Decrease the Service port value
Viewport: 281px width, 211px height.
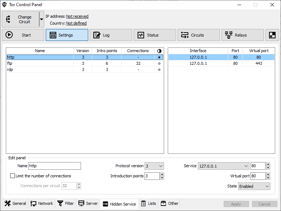point(268,168)
